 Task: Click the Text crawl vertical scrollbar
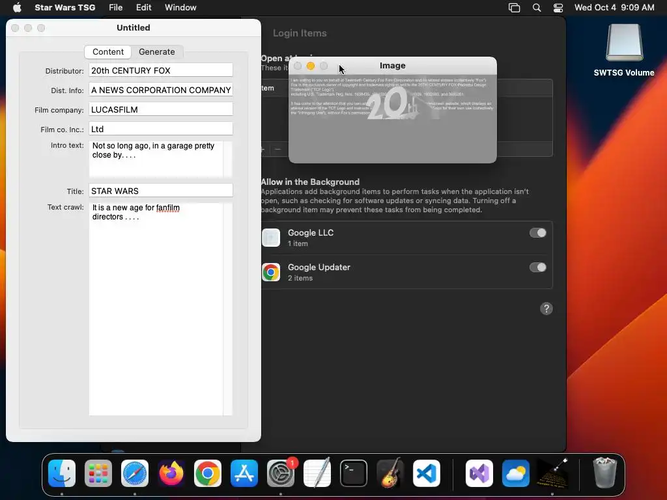(228, 309)
